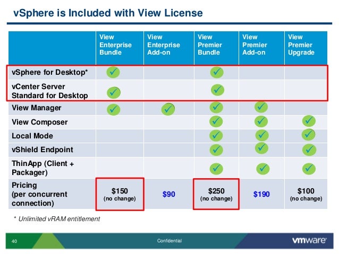Viewport: 339px width, 254px height.
Task: Click vShield Endpoint checkmark under Premier Add-on
Action: [262, 148]
